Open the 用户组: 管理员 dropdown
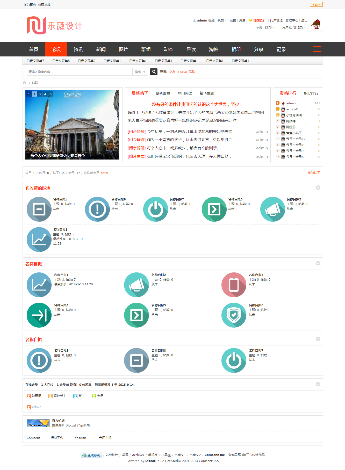The width and height of the screenshot is (345, 470). (294, 27)
